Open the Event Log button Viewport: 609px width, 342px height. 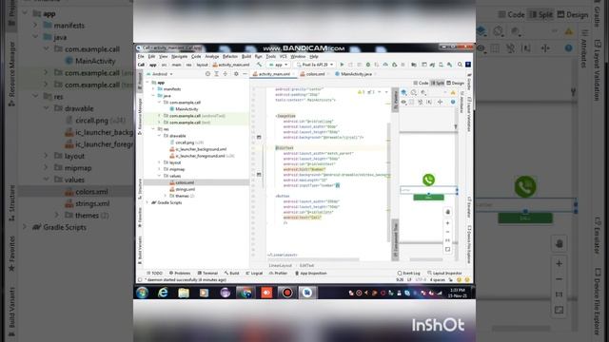pos(409,273)
